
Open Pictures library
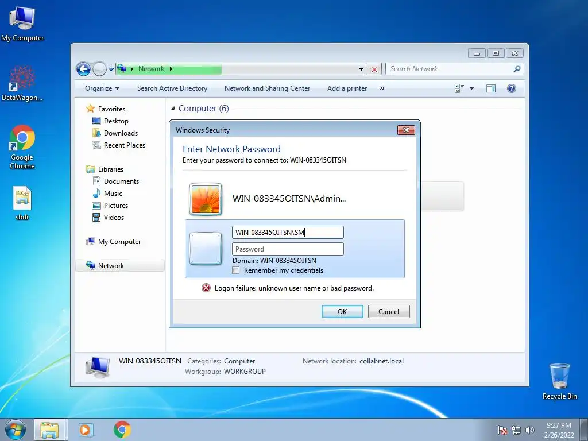pos(116,206)
